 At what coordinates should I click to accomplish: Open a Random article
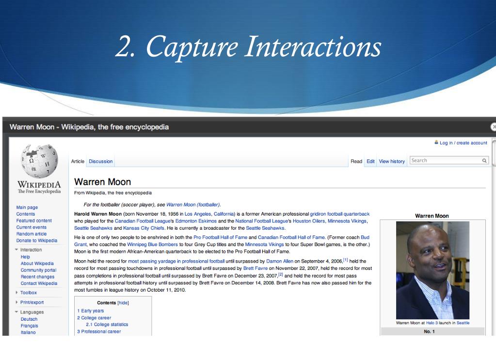[32, 234]
